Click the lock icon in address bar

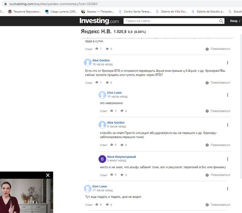(x=6, y=4)
